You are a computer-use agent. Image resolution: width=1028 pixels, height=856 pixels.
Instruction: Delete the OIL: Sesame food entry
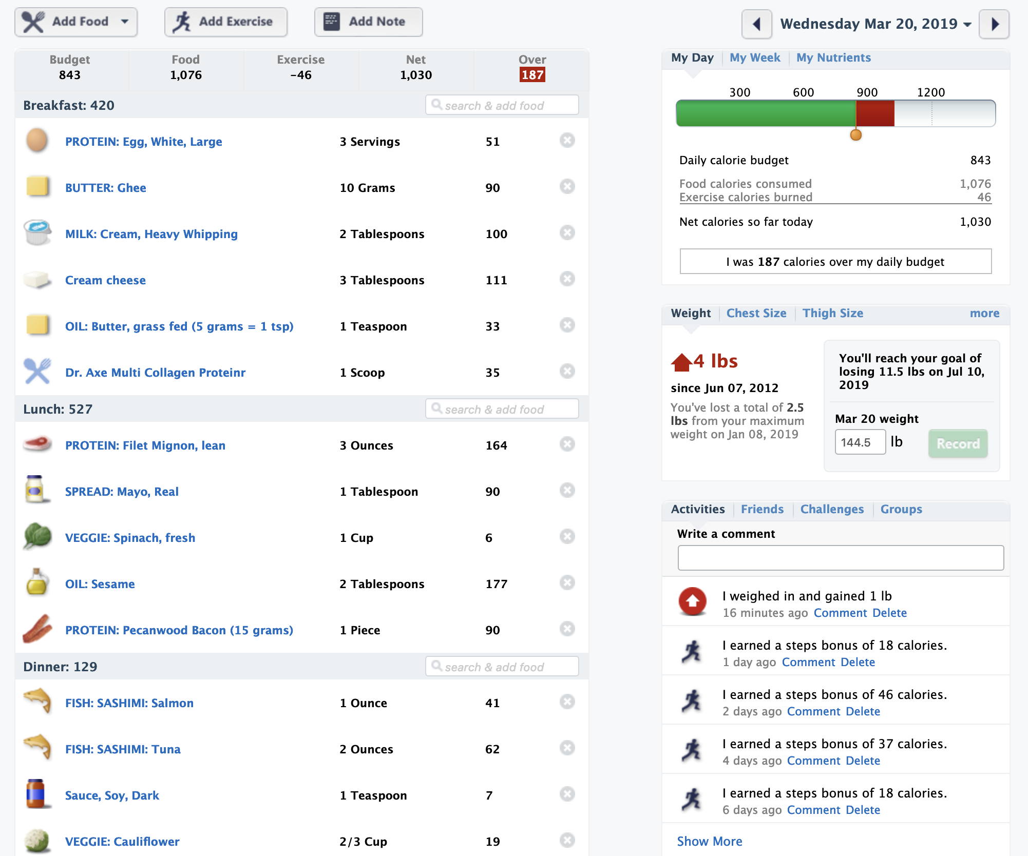(x=567, y=582)
